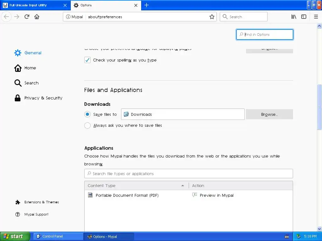Click Browse button for download folder
The height and width of the screenshot is (241, 322).
pyautogui.click(x=269, y=114)
